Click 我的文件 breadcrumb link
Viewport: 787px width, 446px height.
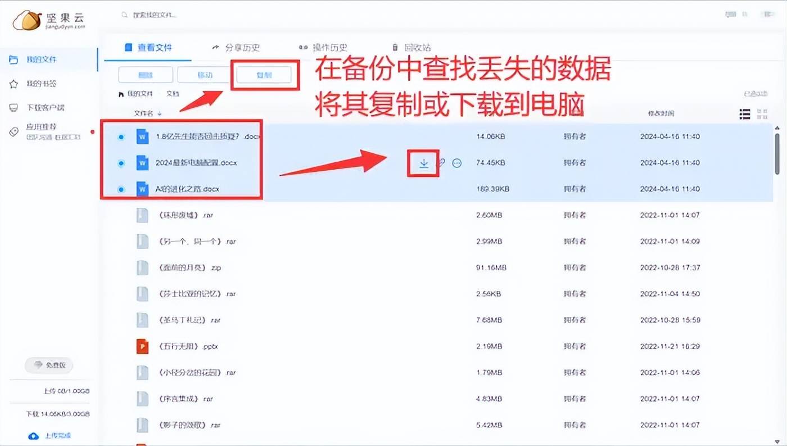(140, 94)
